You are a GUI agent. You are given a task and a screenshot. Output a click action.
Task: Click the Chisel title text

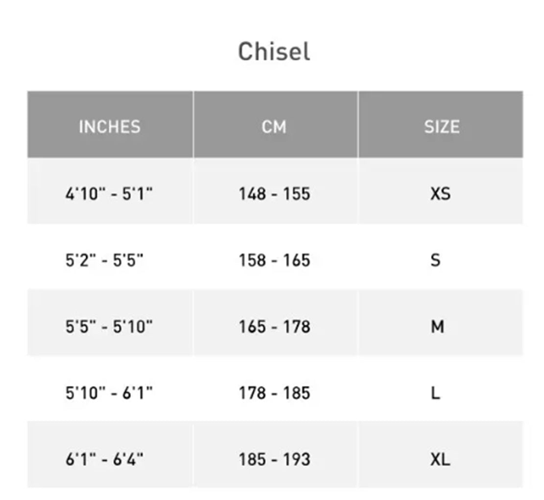click(274, 52)
